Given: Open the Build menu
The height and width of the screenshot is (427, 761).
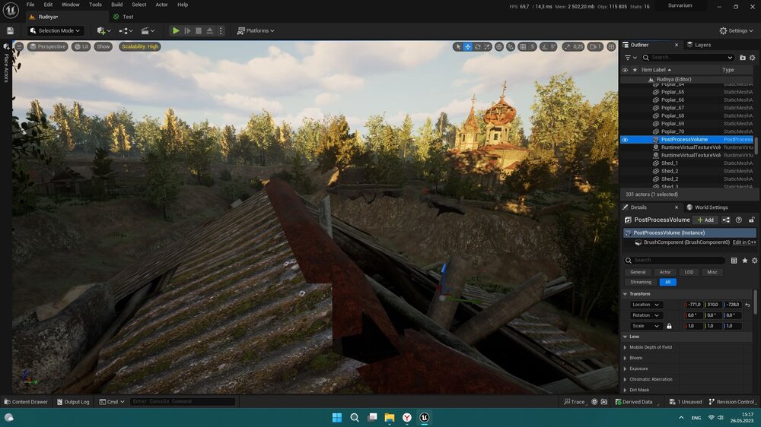Looking at the screenshot, I should [117, 5].
